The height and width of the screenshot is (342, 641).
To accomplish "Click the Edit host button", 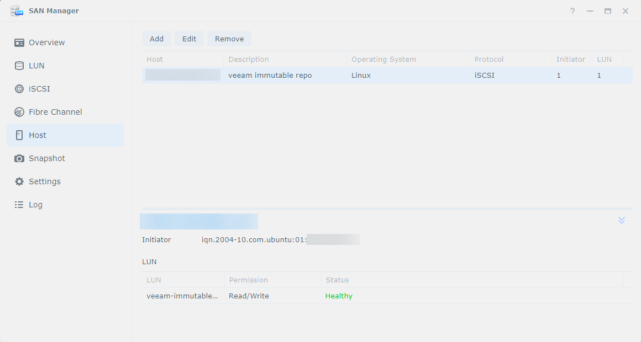I will tap(190, 39).
